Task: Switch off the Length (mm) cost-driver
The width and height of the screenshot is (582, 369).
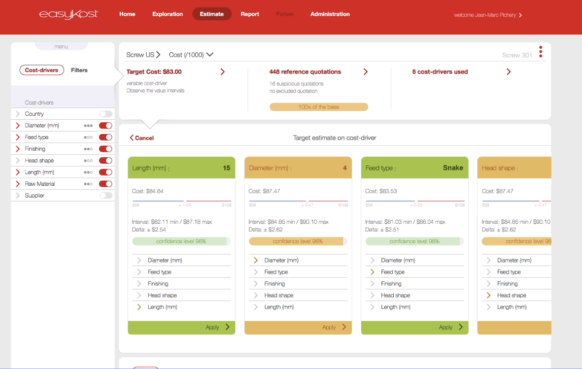Action: pyautogui.click(x=106, y=172)
